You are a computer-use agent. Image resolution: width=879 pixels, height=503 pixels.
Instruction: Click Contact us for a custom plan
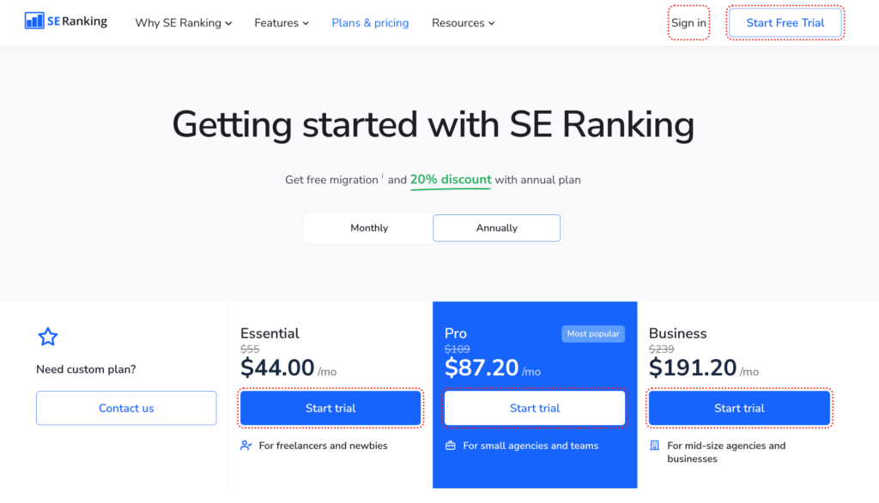(125, 408)
